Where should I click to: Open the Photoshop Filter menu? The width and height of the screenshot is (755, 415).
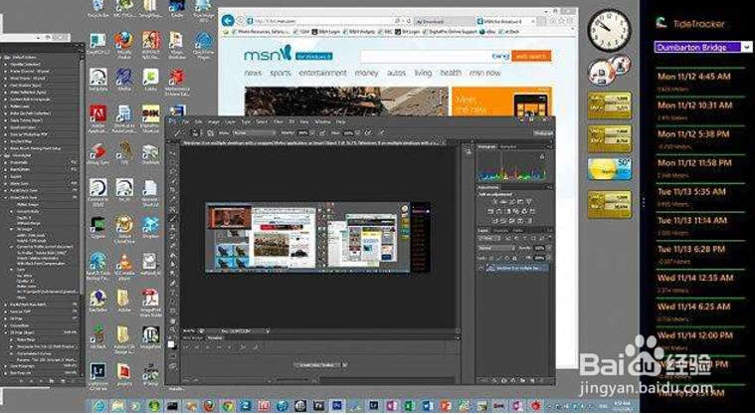(x=279, y=122)
